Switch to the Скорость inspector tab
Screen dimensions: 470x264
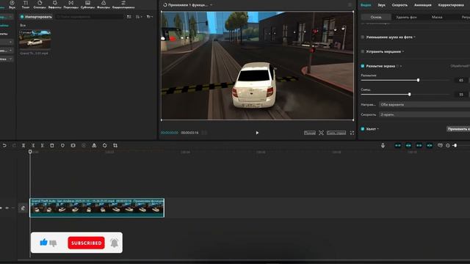tap(399, 5)
